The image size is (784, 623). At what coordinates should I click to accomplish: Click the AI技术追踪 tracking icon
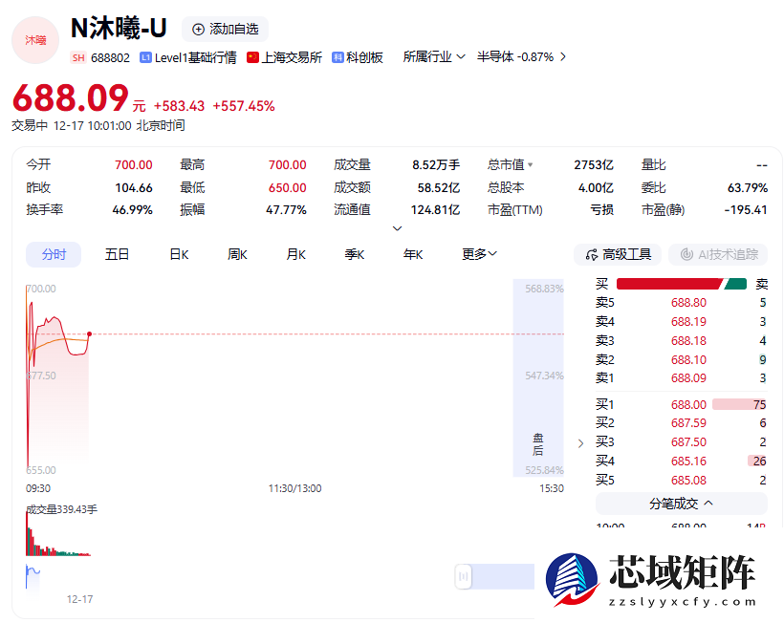pyautogui.click(x=686, y=254)
